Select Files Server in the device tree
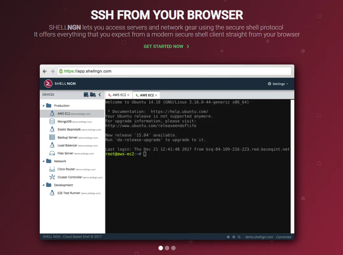 pyautogui.click(x=73, y=153)
